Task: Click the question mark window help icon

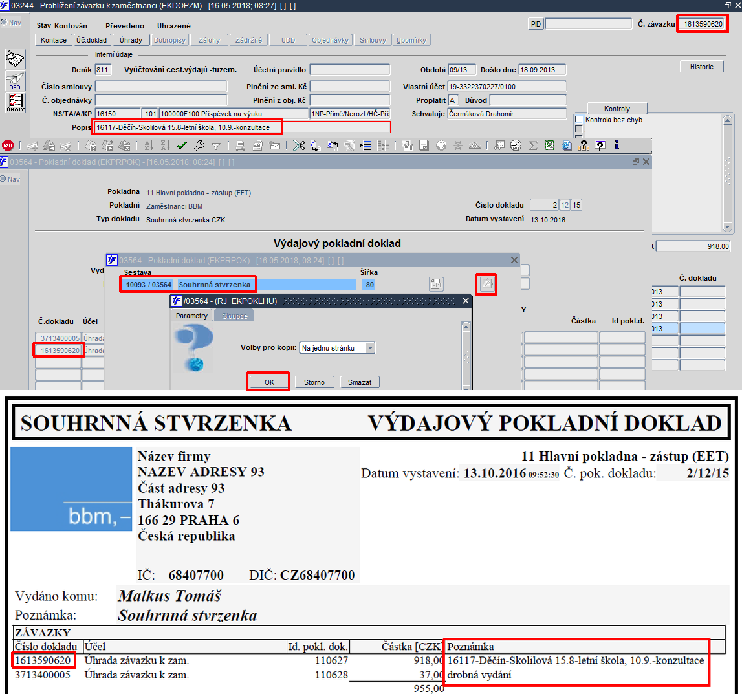Action: click(x=600, y=146)
